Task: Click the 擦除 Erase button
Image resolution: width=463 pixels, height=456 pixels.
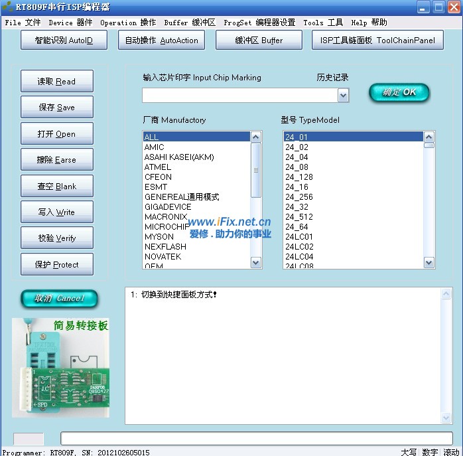Action: [x=56, y=160]
